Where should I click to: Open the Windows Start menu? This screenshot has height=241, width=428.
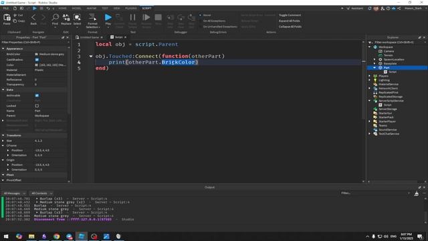point(6,236)
